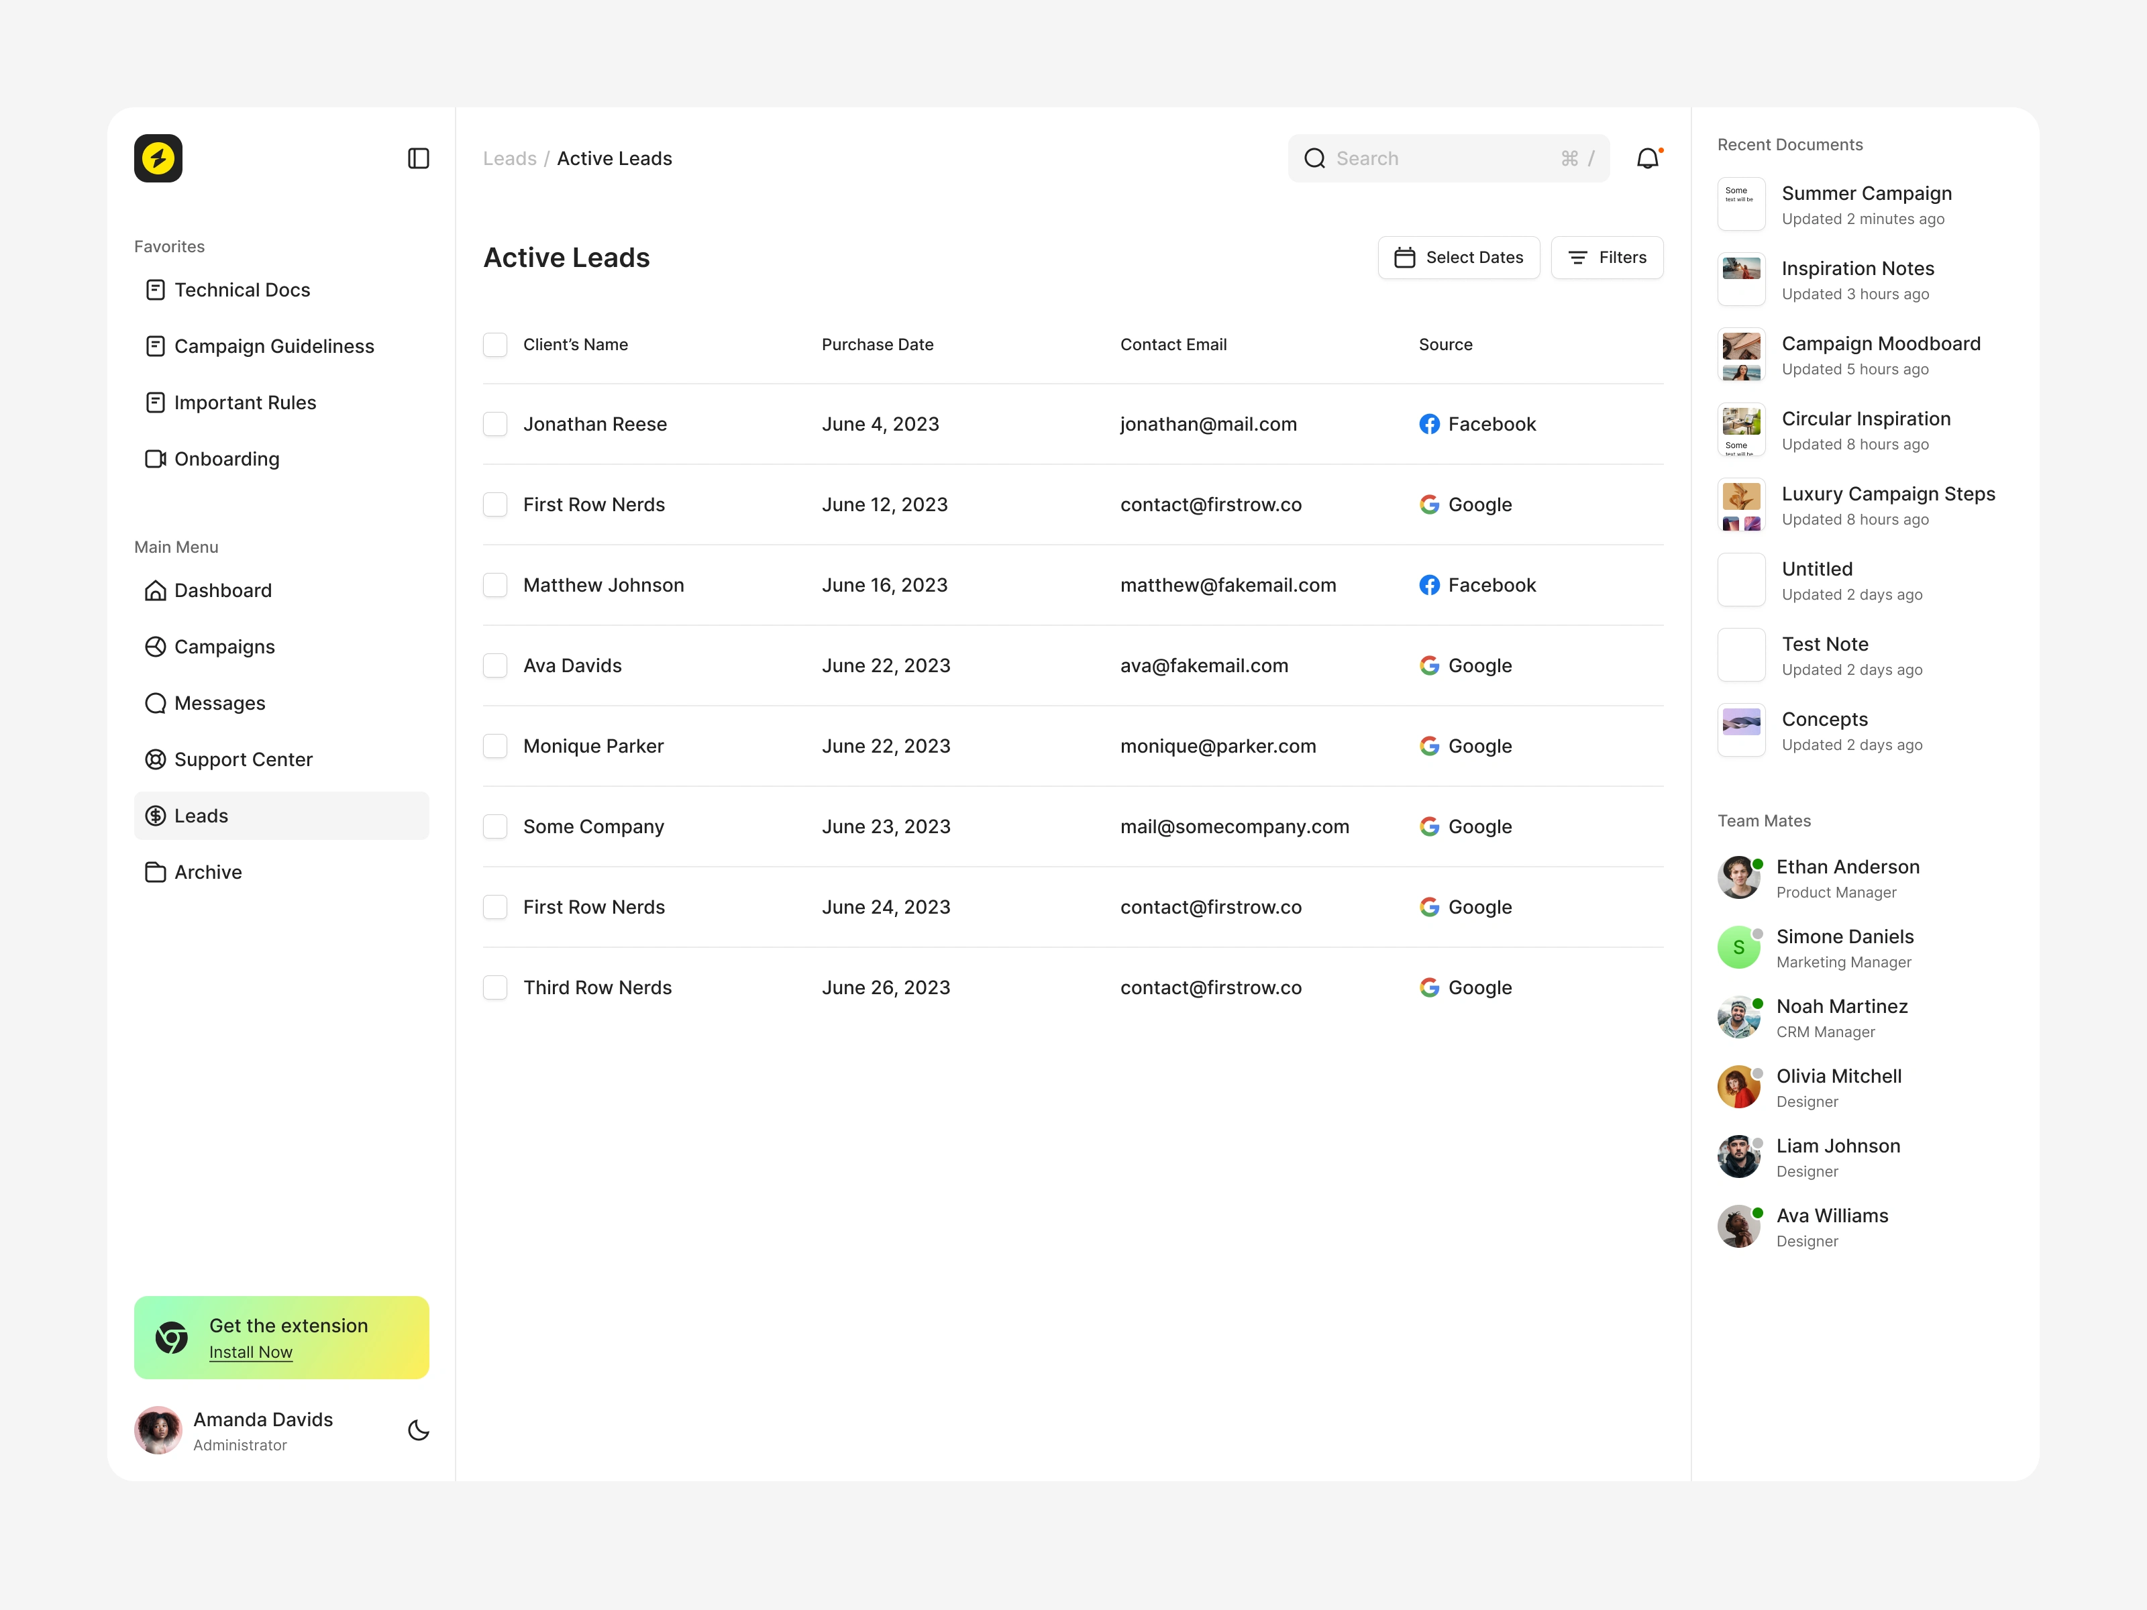
Task: Open notifications bell icon
Action: point(1647,158)
